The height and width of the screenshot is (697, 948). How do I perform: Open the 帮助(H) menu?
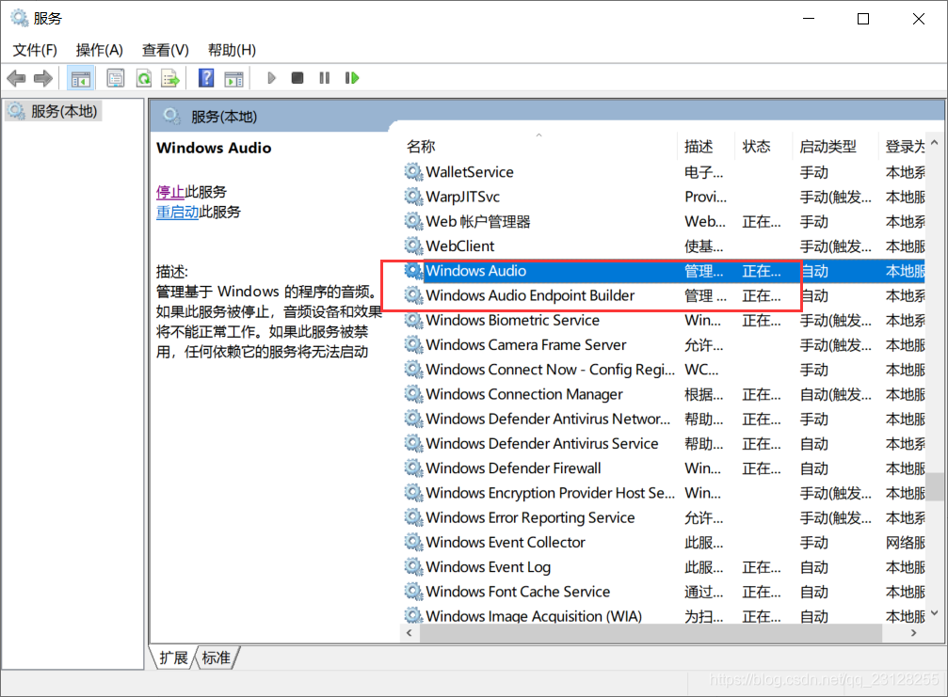pyautogui.click(x=232, y=50)
